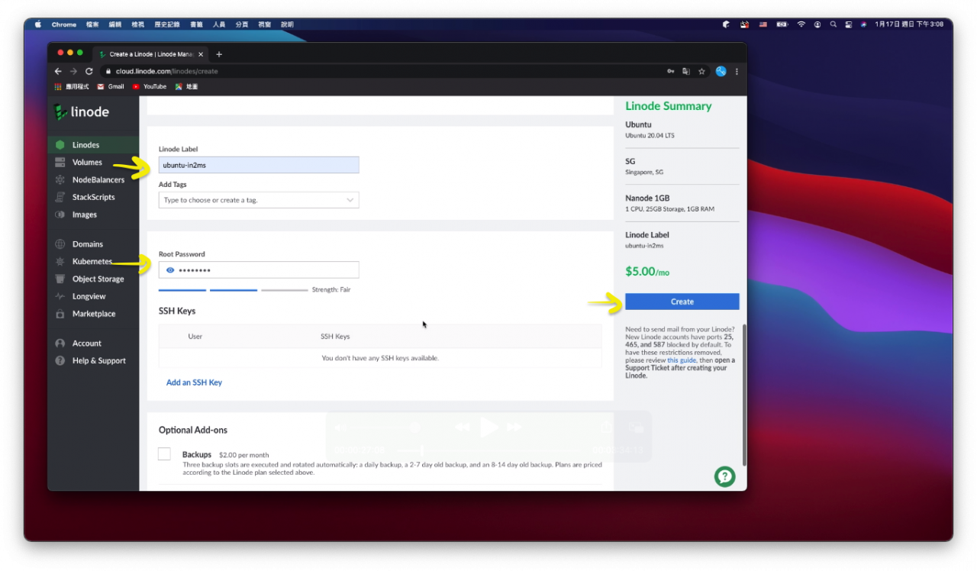Viewport: 977px width, 571px height.
Task: Open Volumes via its sidebar icon
Action: [x=60, y=163]
